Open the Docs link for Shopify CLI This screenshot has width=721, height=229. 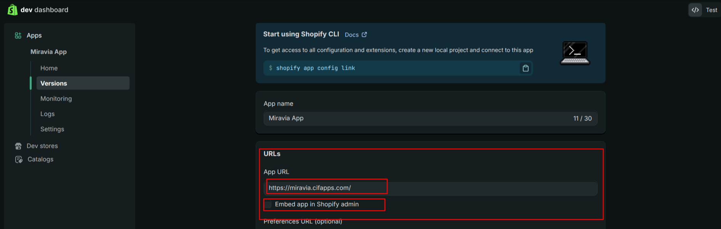[351, 35]
